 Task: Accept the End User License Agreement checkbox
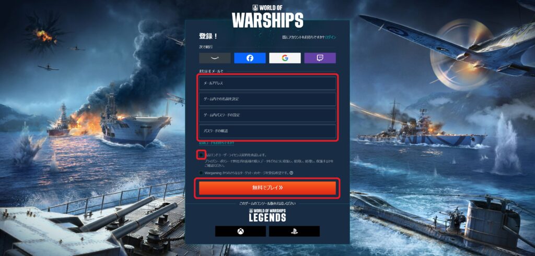click(201, 155)
